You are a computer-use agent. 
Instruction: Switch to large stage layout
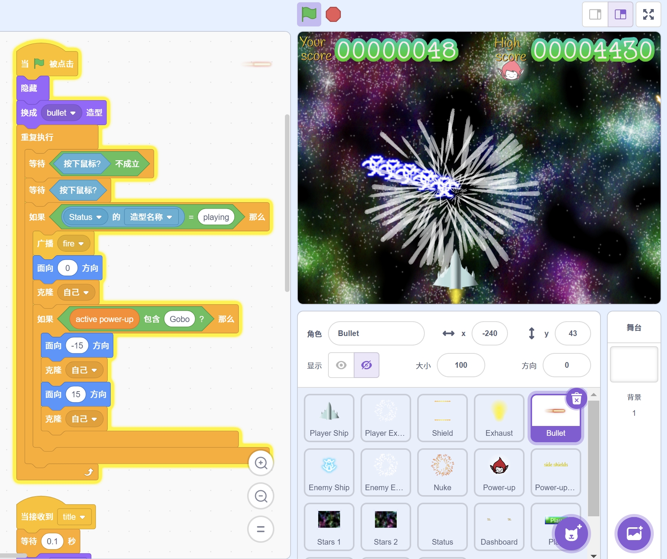(x=620, y=15)
